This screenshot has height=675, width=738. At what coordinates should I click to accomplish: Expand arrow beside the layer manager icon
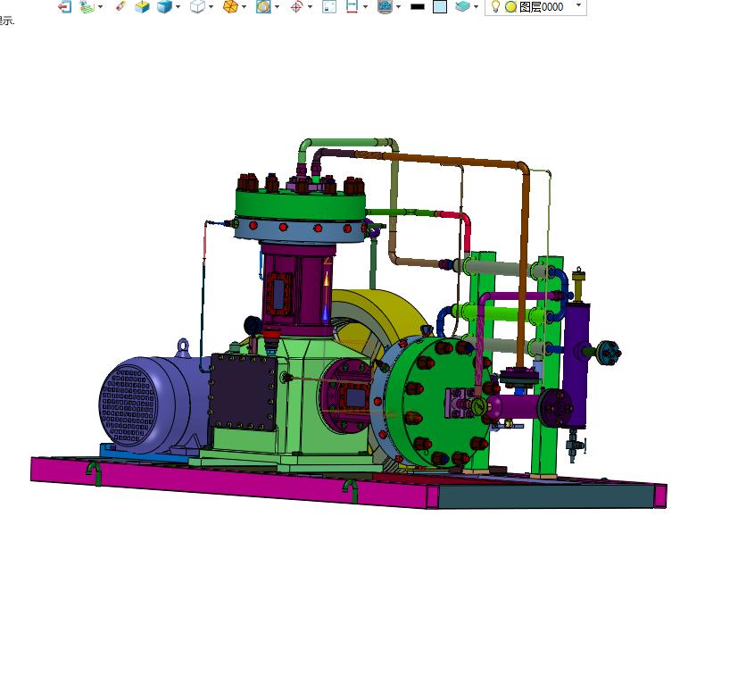click(x=477, y=6)
